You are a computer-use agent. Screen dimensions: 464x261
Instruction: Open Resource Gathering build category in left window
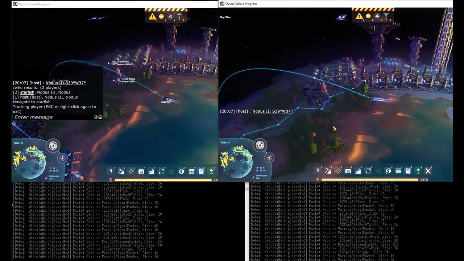121,171
